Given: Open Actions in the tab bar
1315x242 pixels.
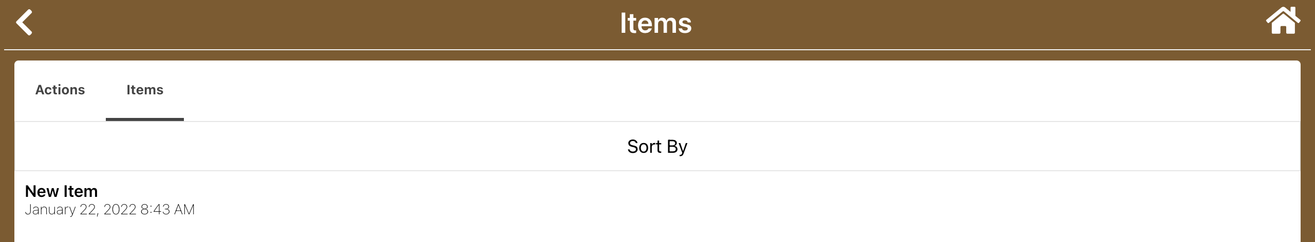Looking at the screenshot, I should pos(60,90).
